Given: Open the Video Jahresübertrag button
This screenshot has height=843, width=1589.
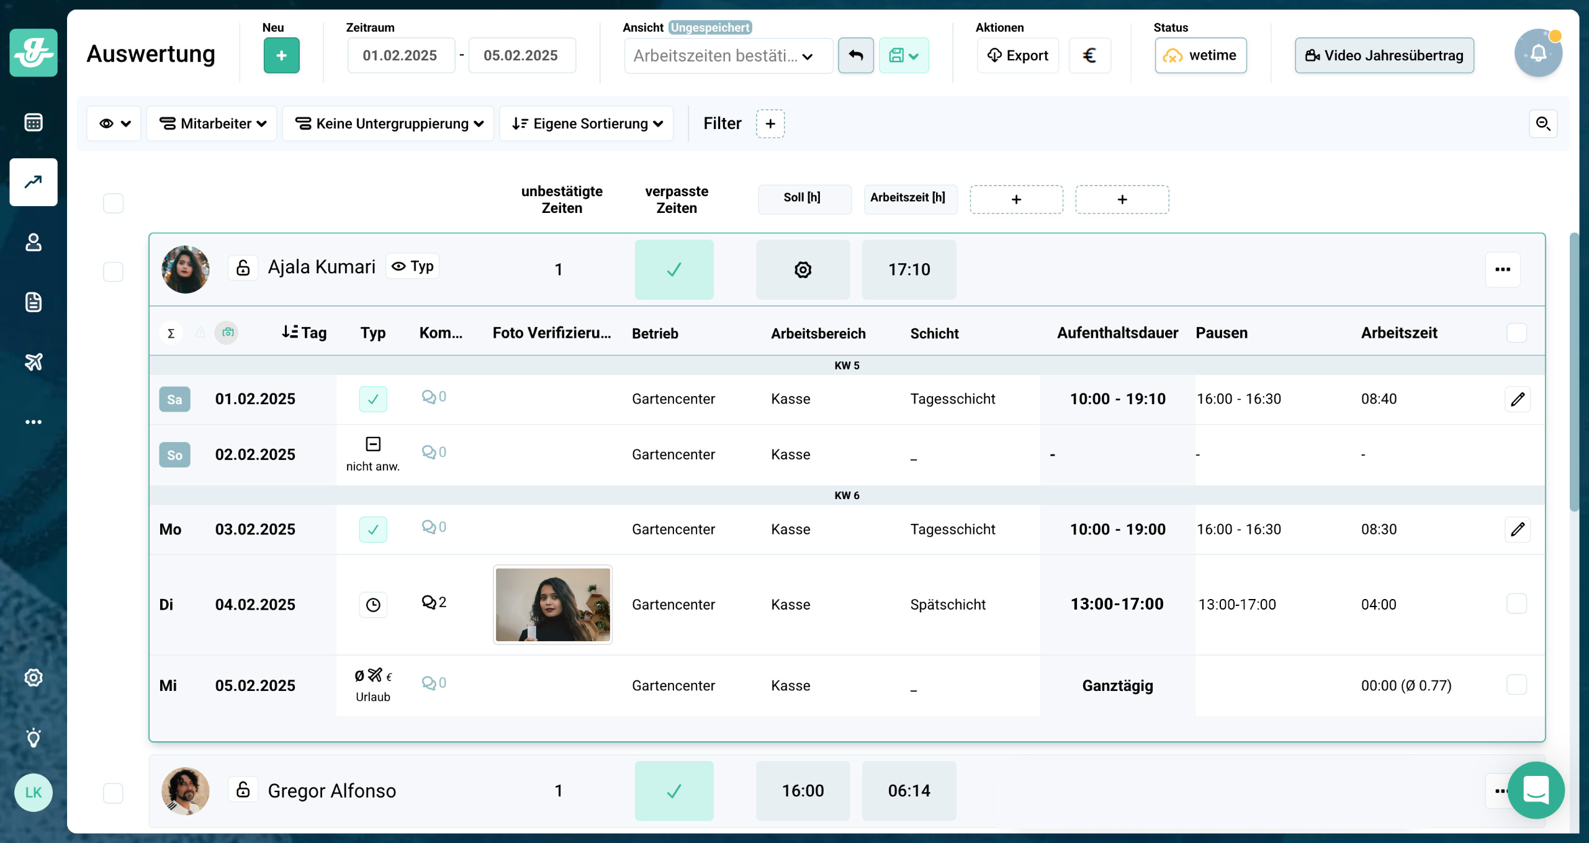Looking at the screenshot, I should click(x=1384, y=55).
